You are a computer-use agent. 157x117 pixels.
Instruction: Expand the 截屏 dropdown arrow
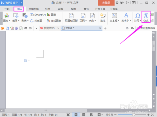coord(19,21)
